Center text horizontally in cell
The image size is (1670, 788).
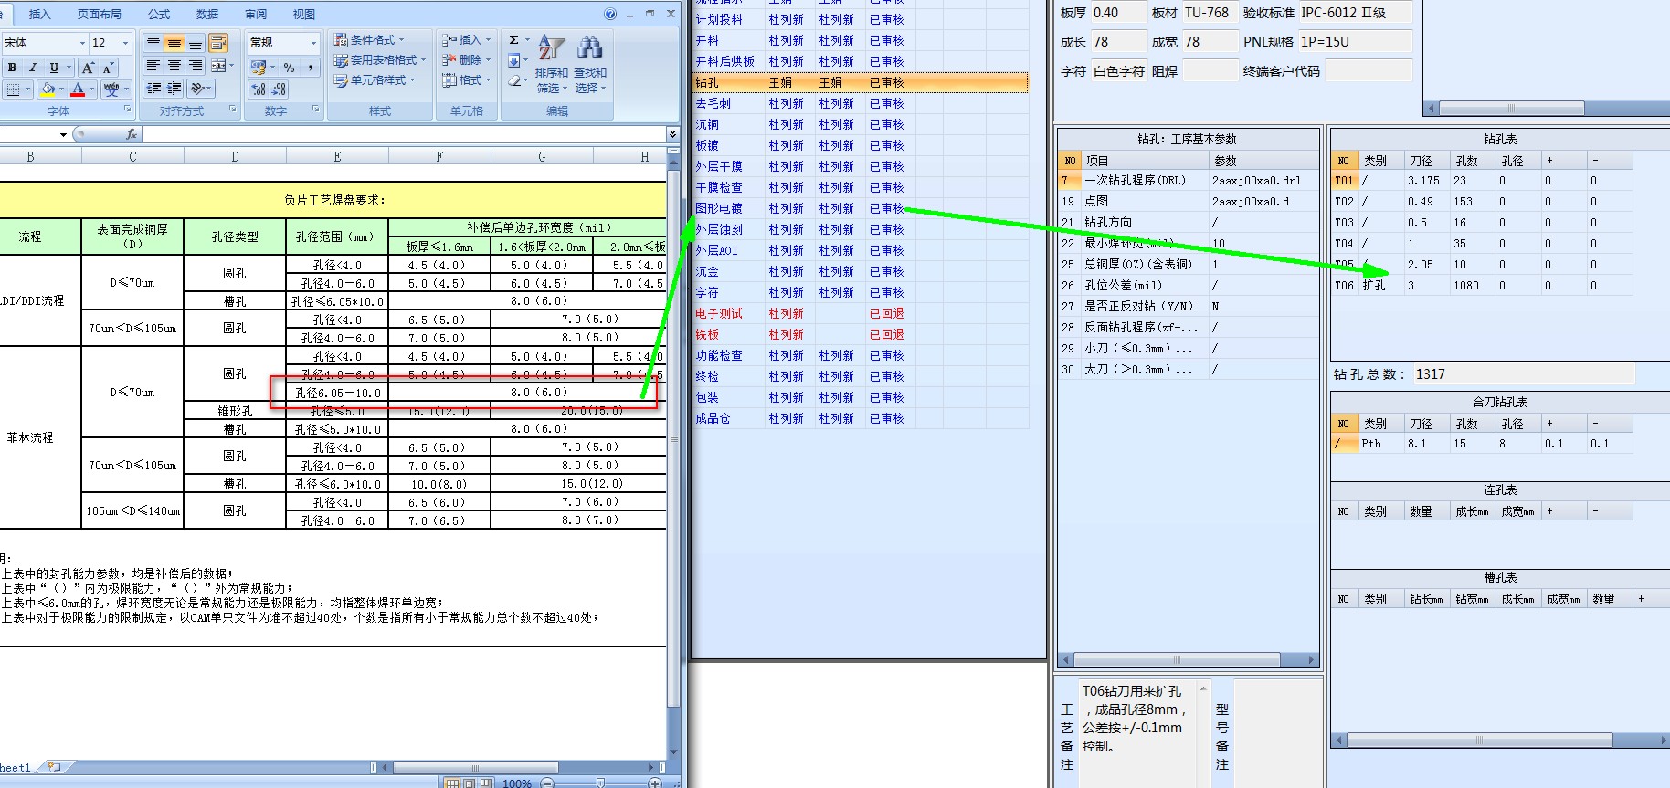click(x=174, y=66)
